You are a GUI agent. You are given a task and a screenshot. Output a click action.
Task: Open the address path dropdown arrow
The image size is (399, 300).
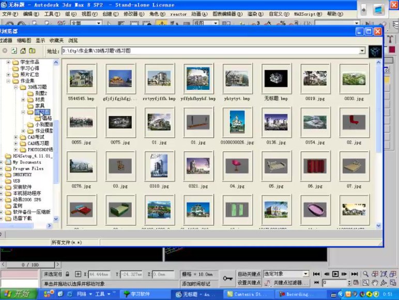362,51
